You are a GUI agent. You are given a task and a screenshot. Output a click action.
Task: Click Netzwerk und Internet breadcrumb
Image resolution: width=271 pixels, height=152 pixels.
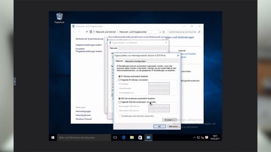[105, 32]
